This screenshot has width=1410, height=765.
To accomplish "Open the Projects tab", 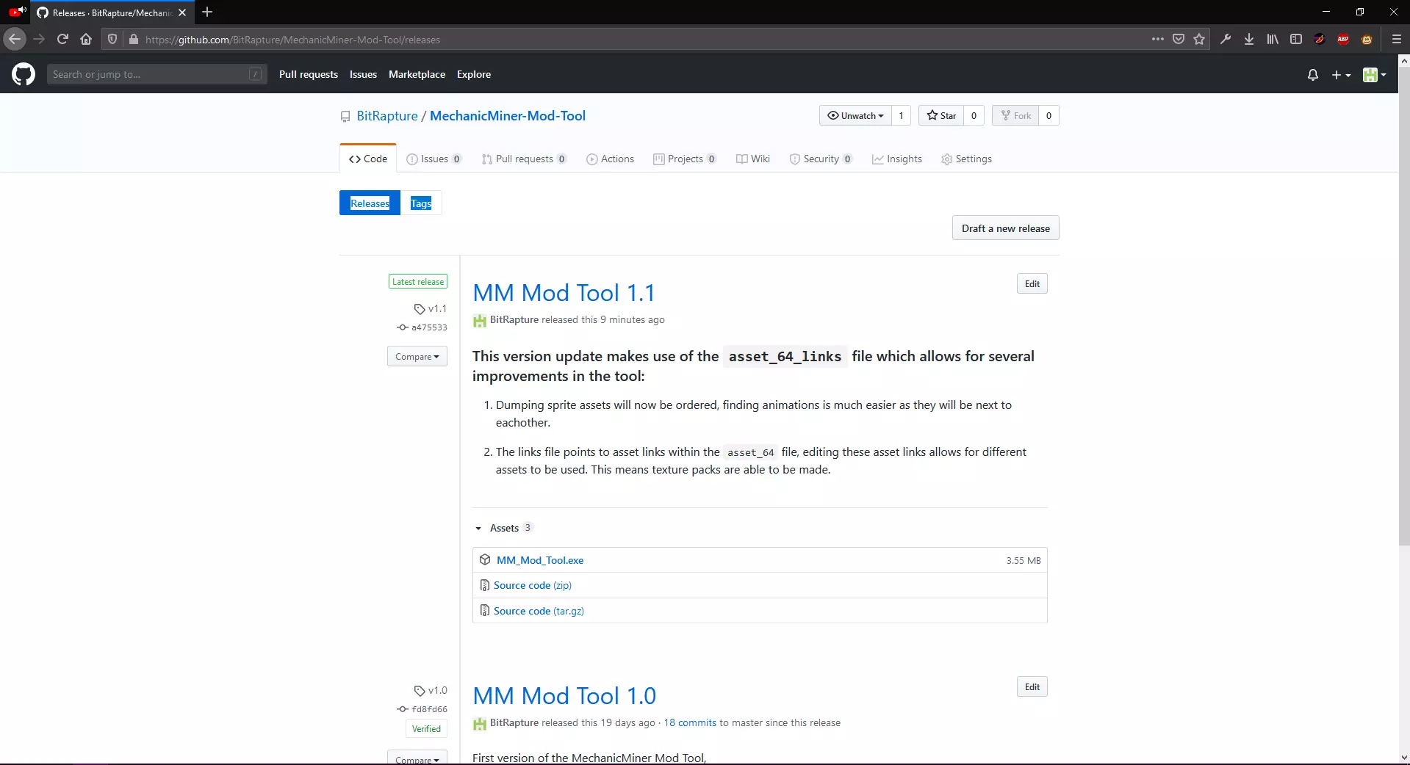I will 685,159.
